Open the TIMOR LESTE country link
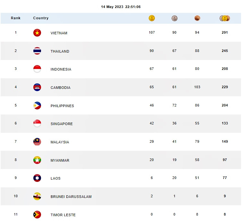The image size is (242, 221). tap(63, 215)
